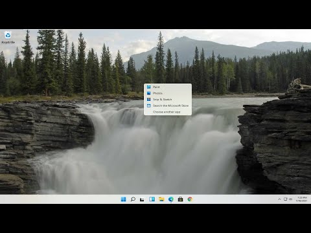Launch Google Chrome from taskbar
This screenshot has width=311, height=233.
(190, 199)
